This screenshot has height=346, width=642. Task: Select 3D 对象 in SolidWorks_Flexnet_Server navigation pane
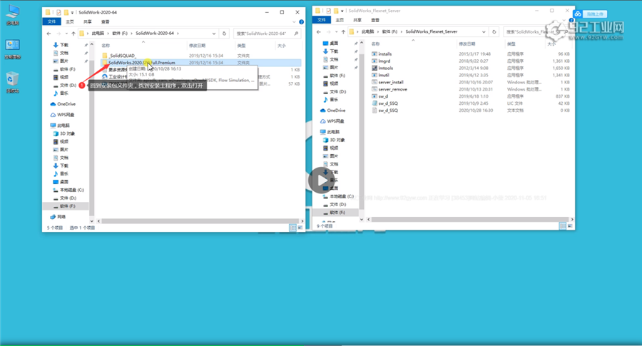(334, 140)
